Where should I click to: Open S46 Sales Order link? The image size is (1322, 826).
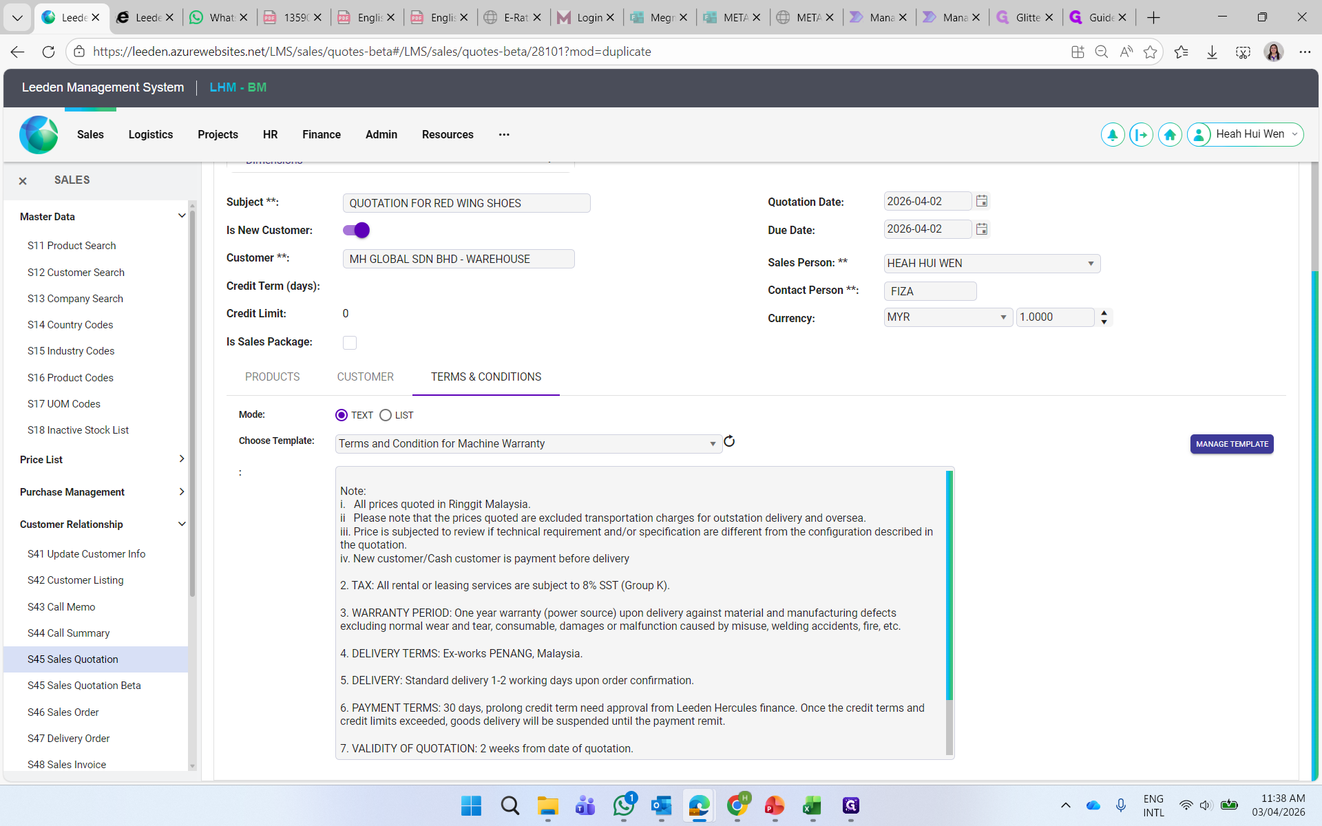[63, 712]
